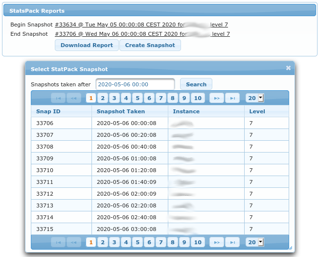Image resolution: width=319 pixels, height=257 pixels.
Task: Open Begin Snapshot #33634 link
Action: pyautogui.click(x=141, y=25)
